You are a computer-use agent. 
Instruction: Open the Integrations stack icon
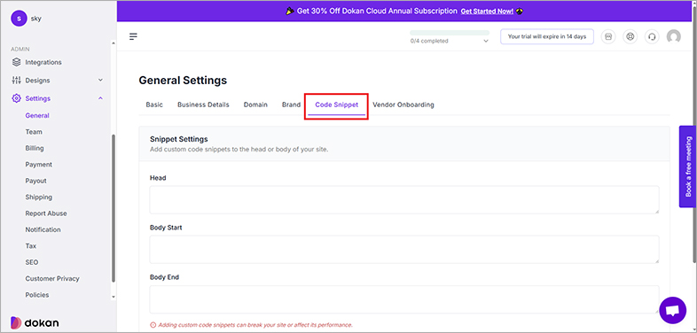click(17, 62)
